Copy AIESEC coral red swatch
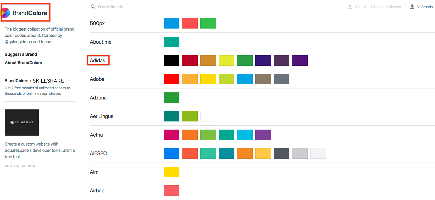The image size is (435, 200). click(190, 153)
